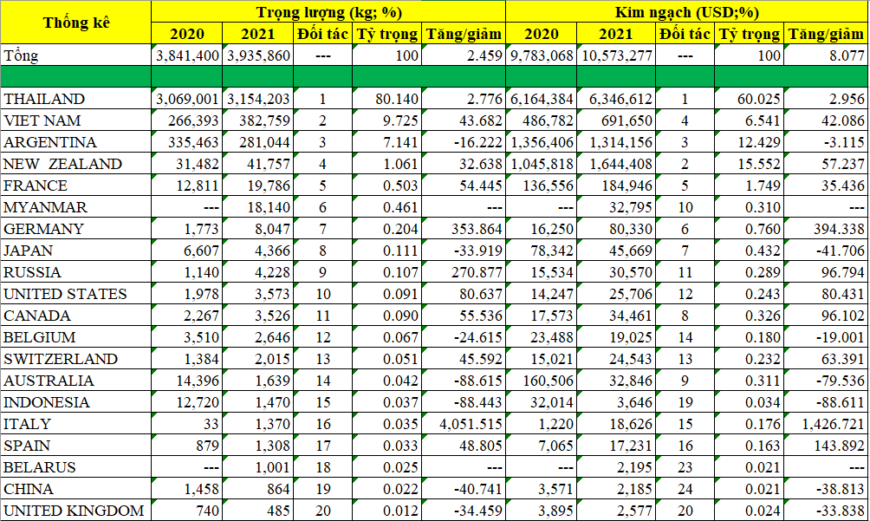Select New Zealand value share 15.552
This screenshot has width=870, height=521.
(749, 164)
